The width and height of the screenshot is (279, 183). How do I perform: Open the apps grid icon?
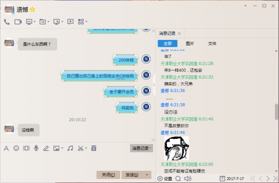pyautogui.click(x=81, y=22)
